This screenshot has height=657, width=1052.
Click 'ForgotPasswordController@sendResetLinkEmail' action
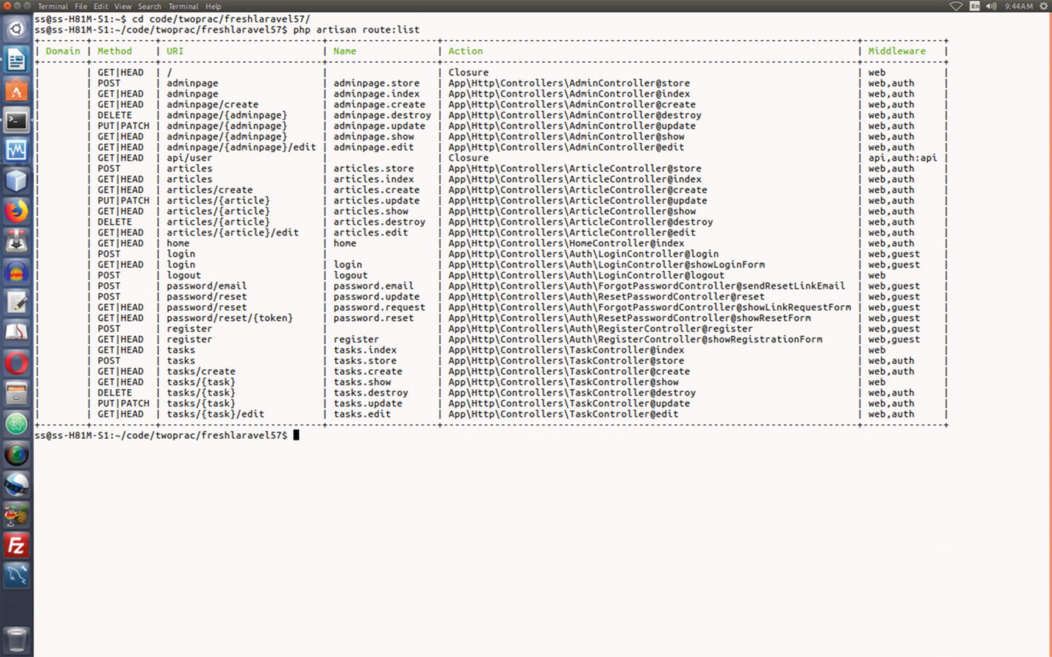[722, 286]
